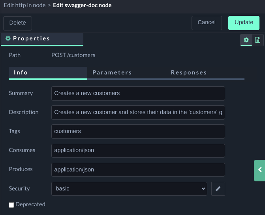Click the Consumes application/json field
This screenshot has width=265, height=215.
(138, 150)
